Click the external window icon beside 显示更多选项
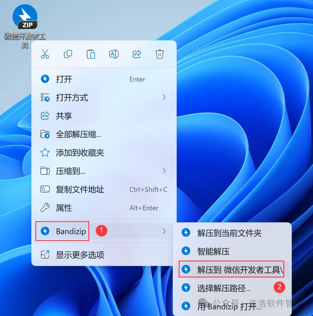This screenshot has width=313, height=316. click(x=45, y=254)
